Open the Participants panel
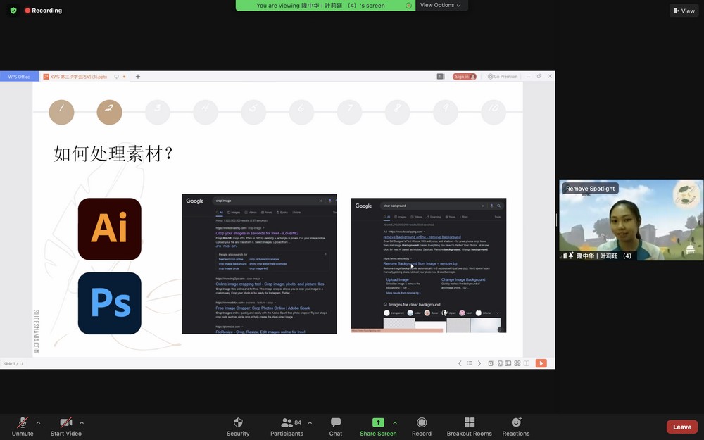 [287, 427]
